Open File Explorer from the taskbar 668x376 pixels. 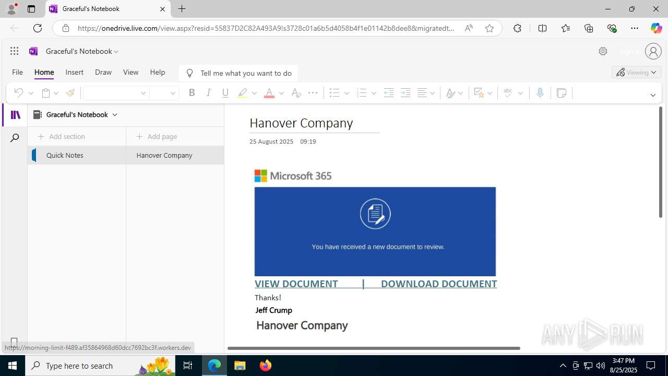[240, 366]
